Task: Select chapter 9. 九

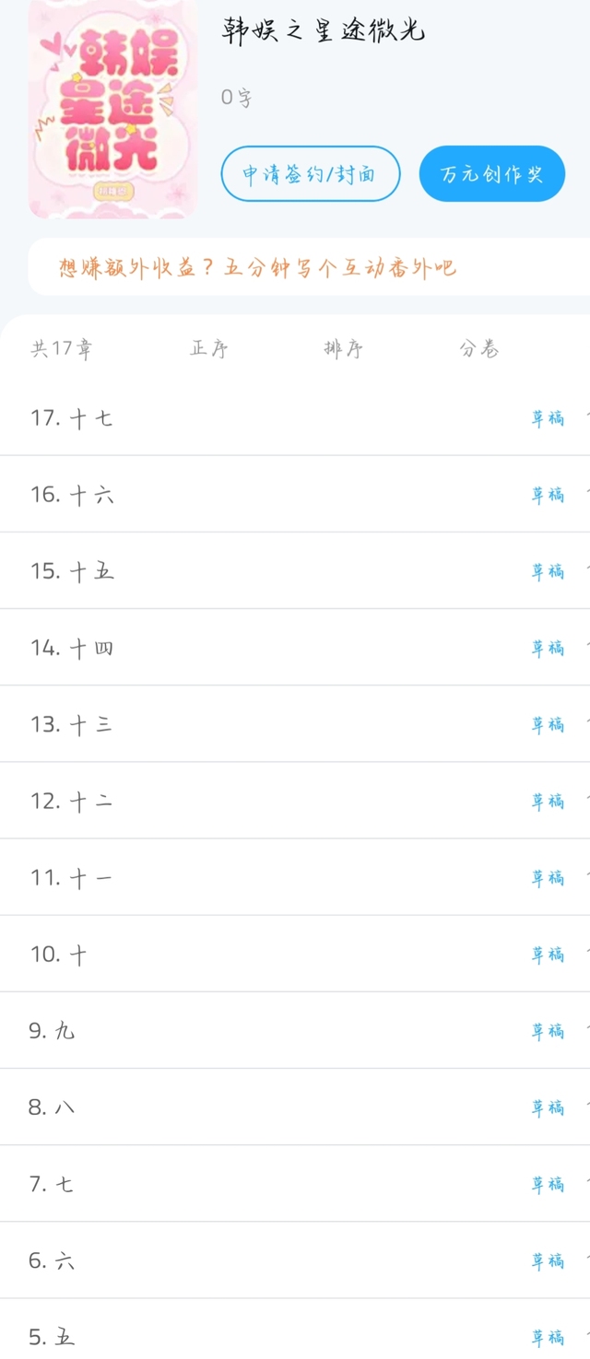Action: 52,1031
